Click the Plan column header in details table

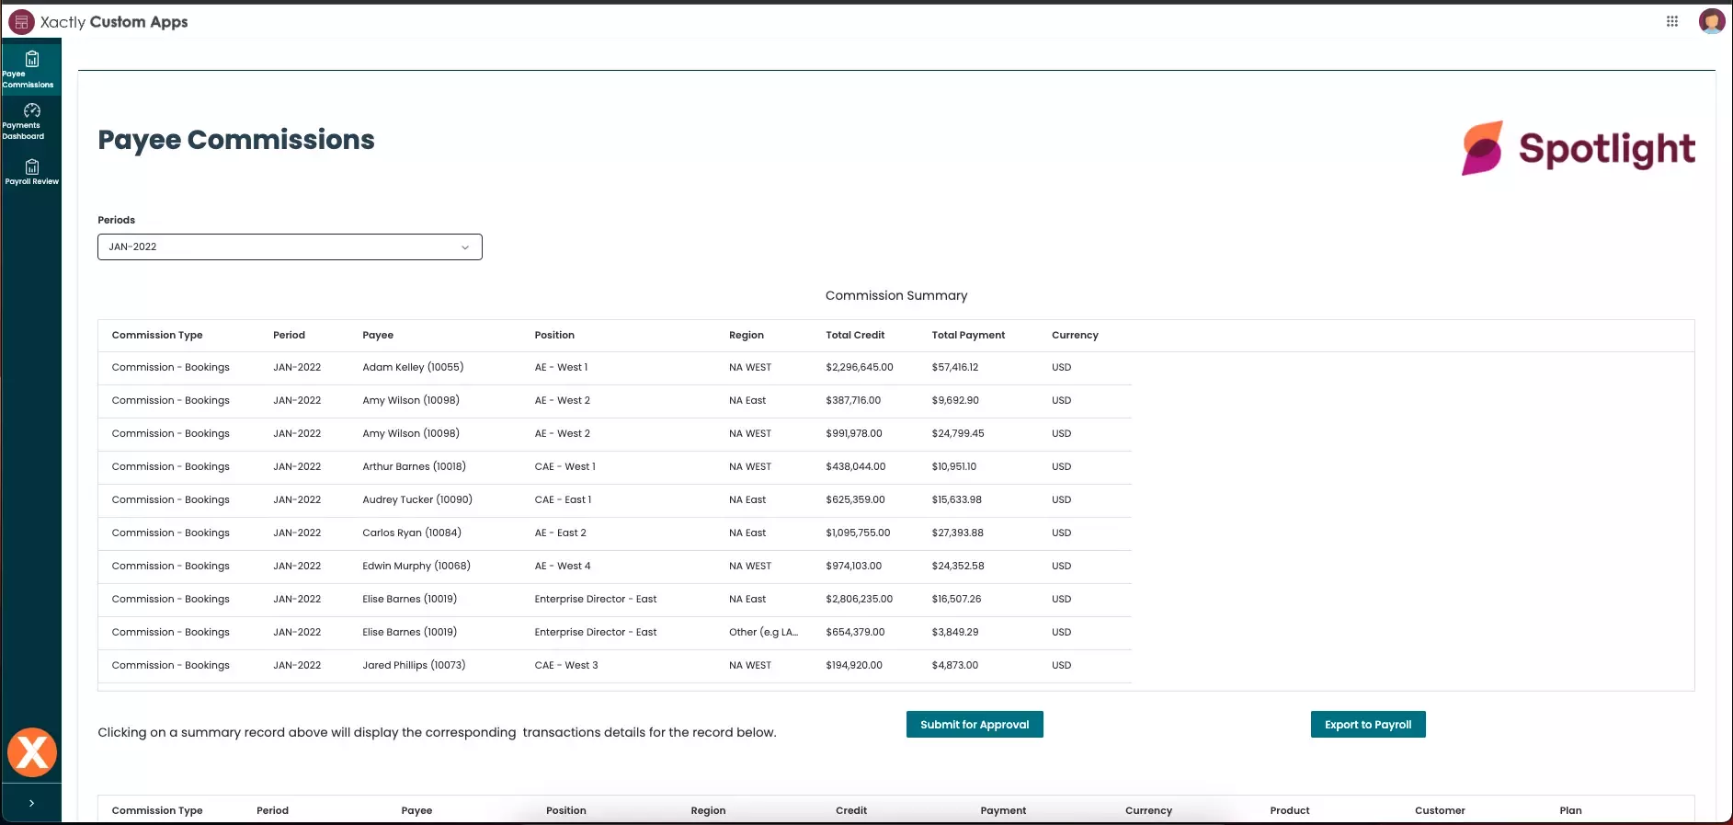click(1570, 810)
